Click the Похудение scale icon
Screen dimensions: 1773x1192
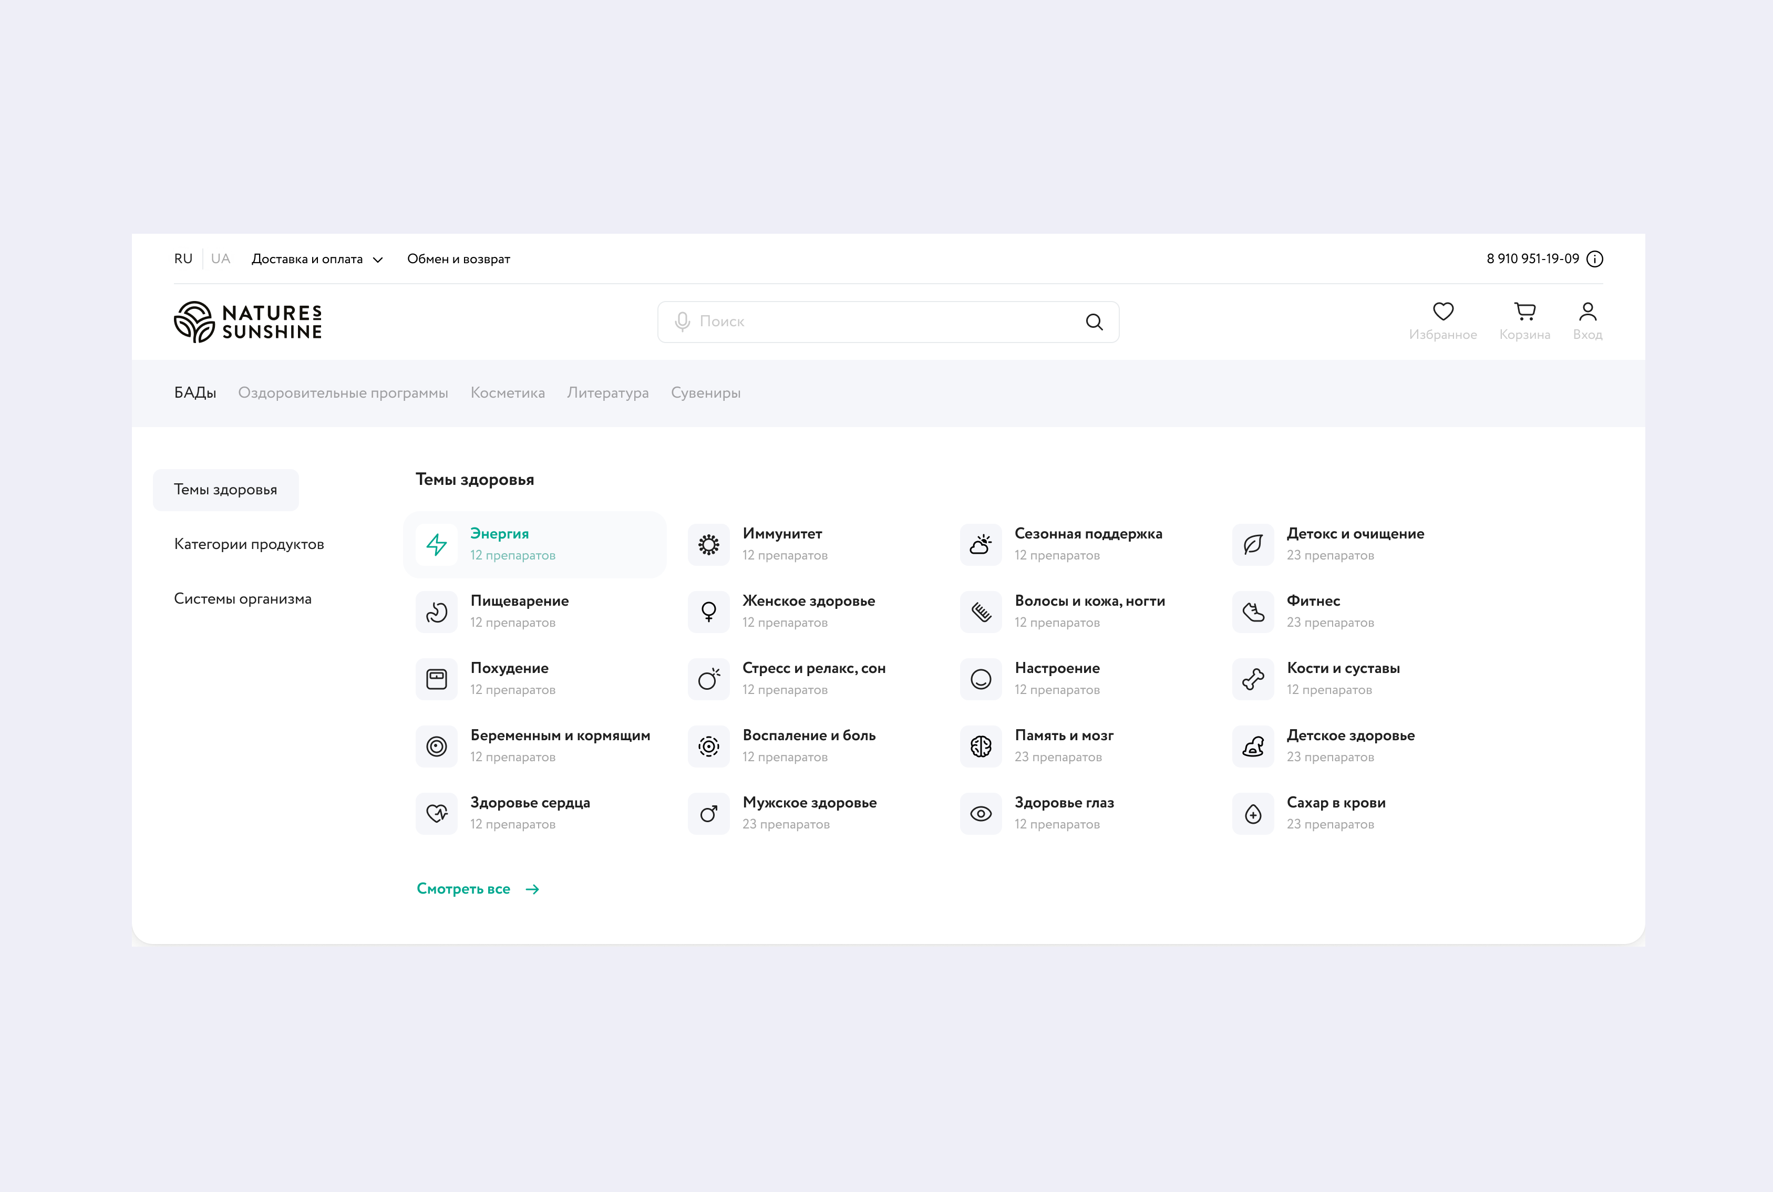(x=436, y=679)
